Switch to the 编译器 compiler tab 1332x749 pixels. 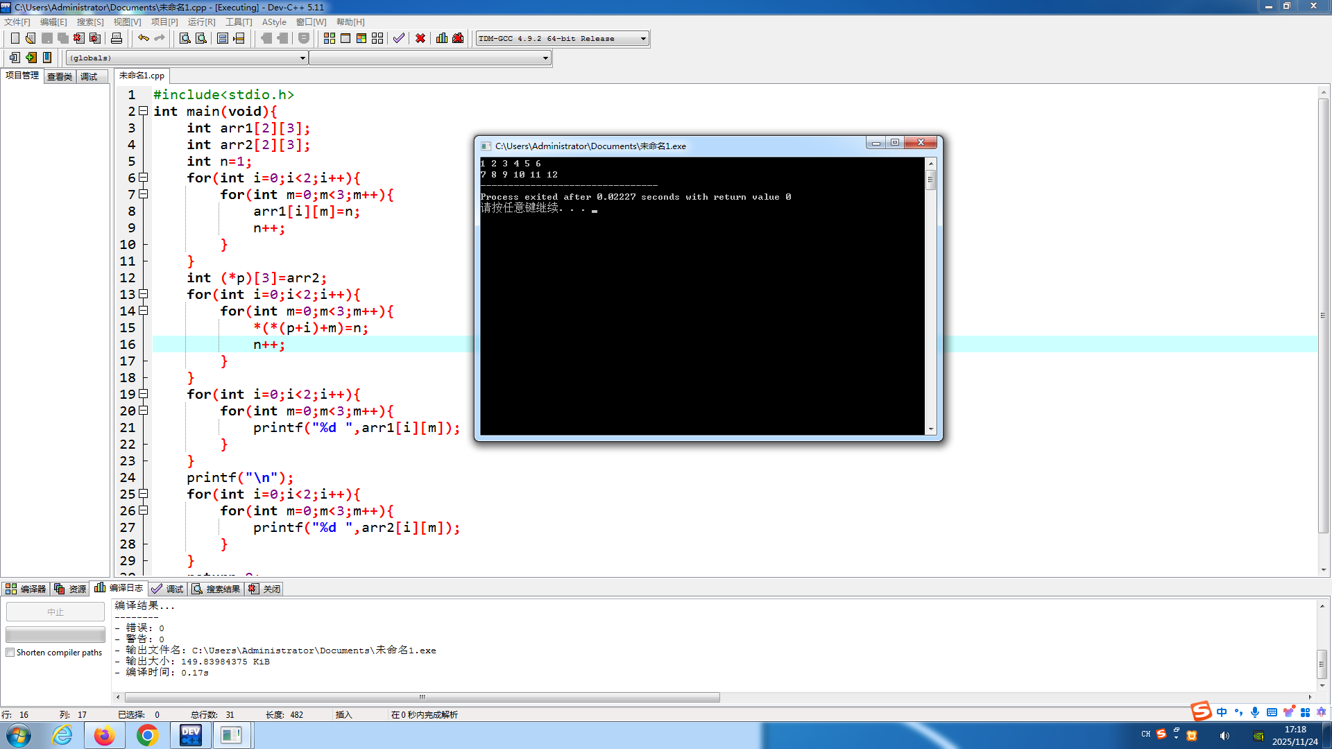tap(26, 589)
